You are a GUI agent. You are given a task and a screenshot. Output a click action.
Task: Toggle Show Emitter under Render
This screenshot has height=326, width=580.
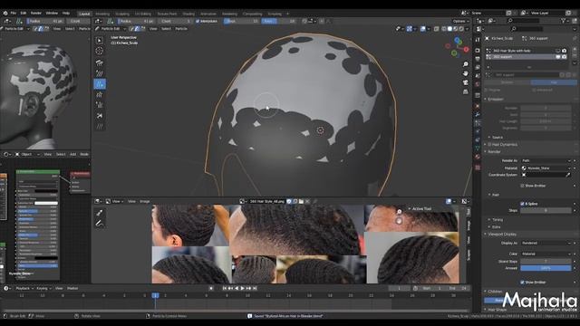[522, 186]
